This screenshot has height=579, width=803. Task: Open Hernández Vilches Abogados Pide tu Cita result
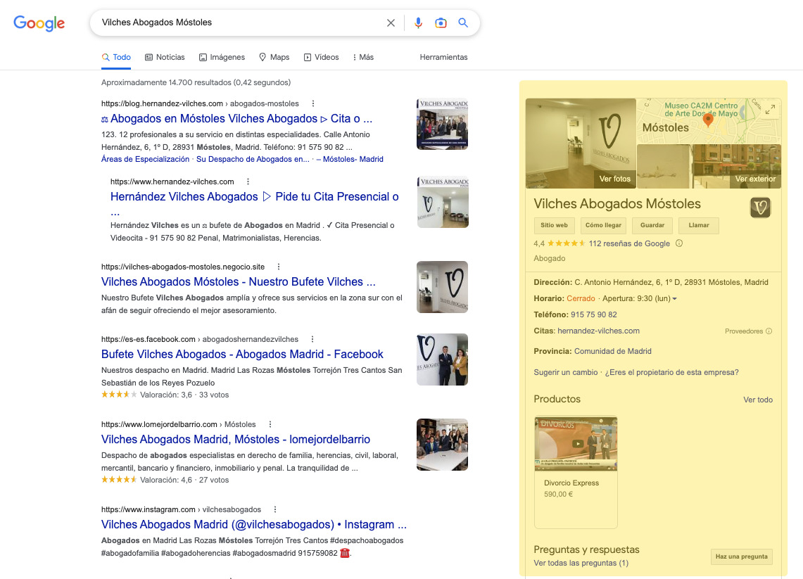pyautogui.click(x=255, y=196)
